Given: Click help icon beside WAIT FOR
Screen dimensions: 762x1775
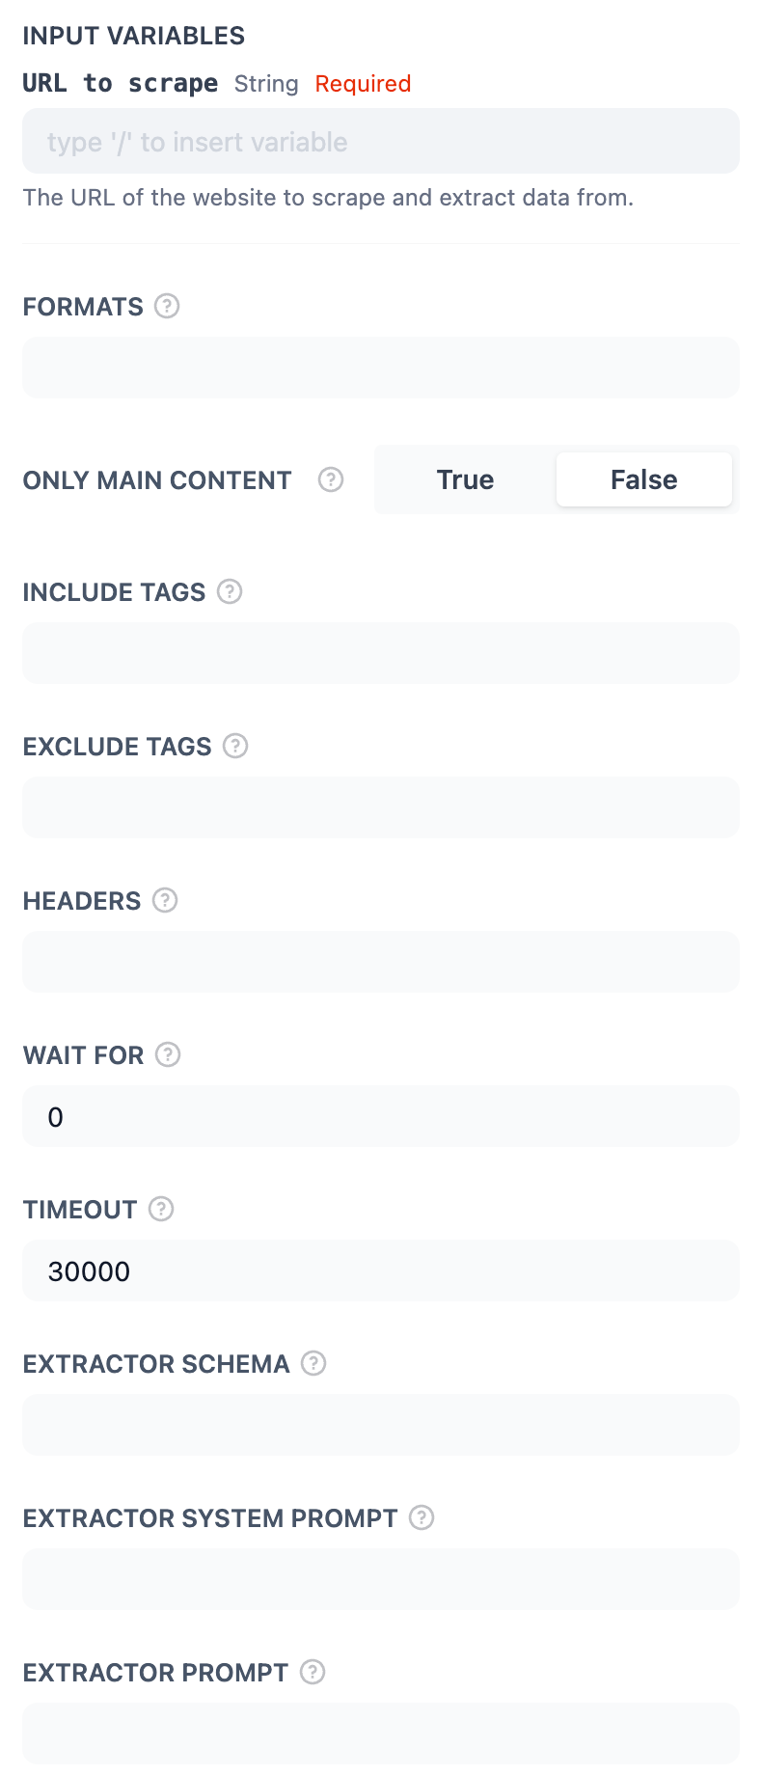Looking at the screenshot, I should (x=168, y=1054).
